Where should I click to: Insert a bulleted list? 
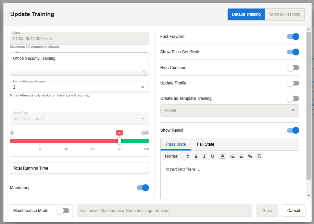pyautogui.click(x=241, y=156)
